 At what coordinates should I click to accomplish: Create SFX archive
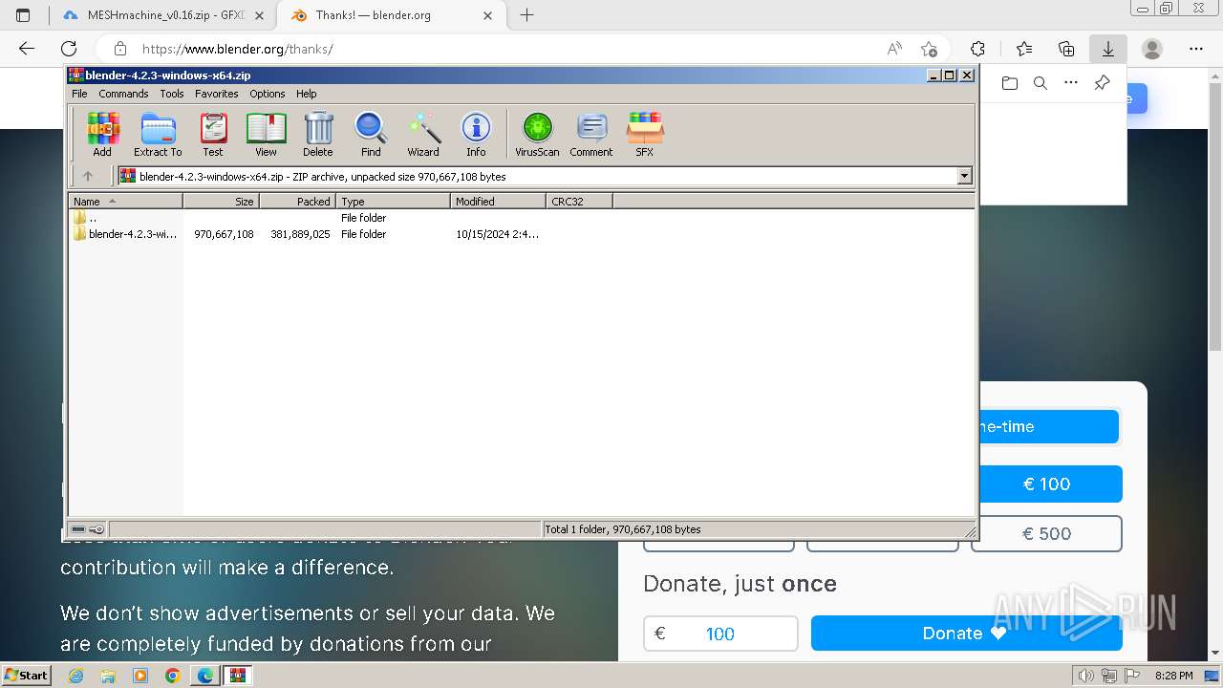click(x=645, y=134)
